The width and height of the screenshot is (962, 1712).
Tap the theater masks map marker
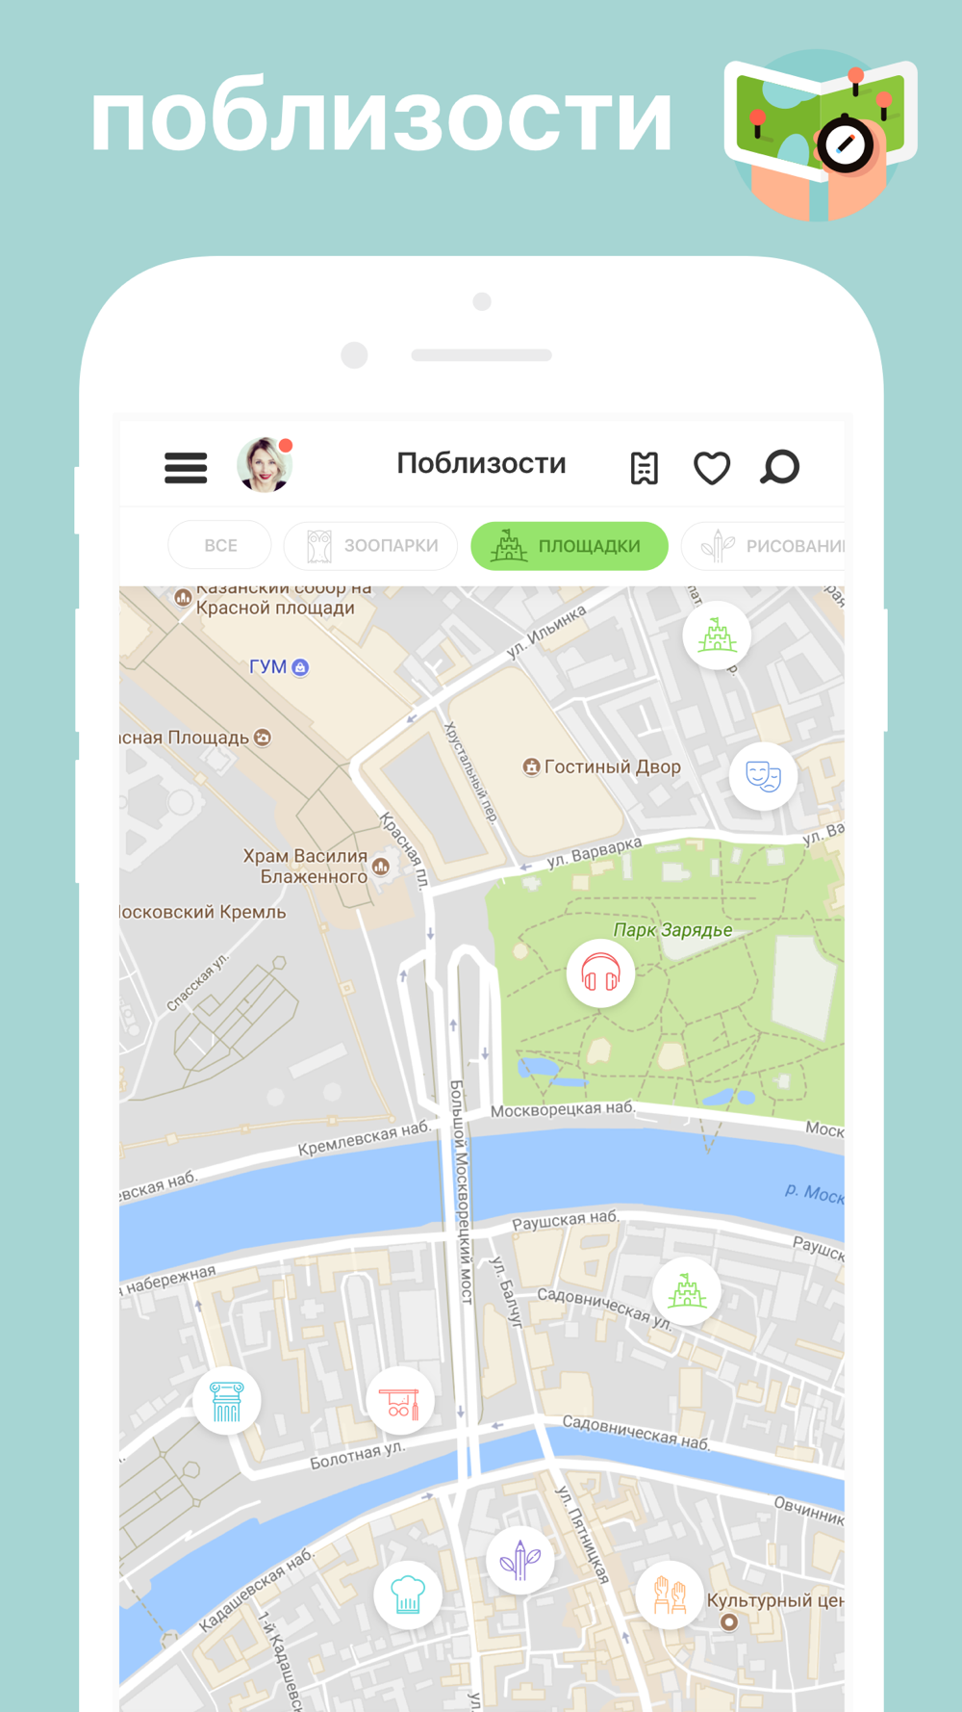(x=763, y=776)
